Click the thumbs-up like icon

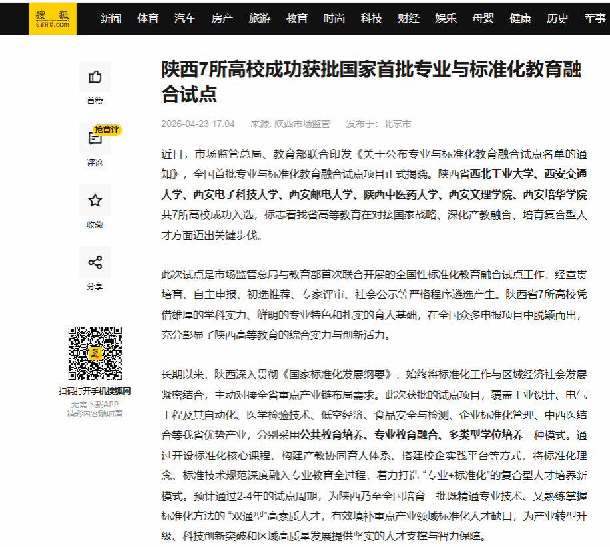(x=95, y=77)
